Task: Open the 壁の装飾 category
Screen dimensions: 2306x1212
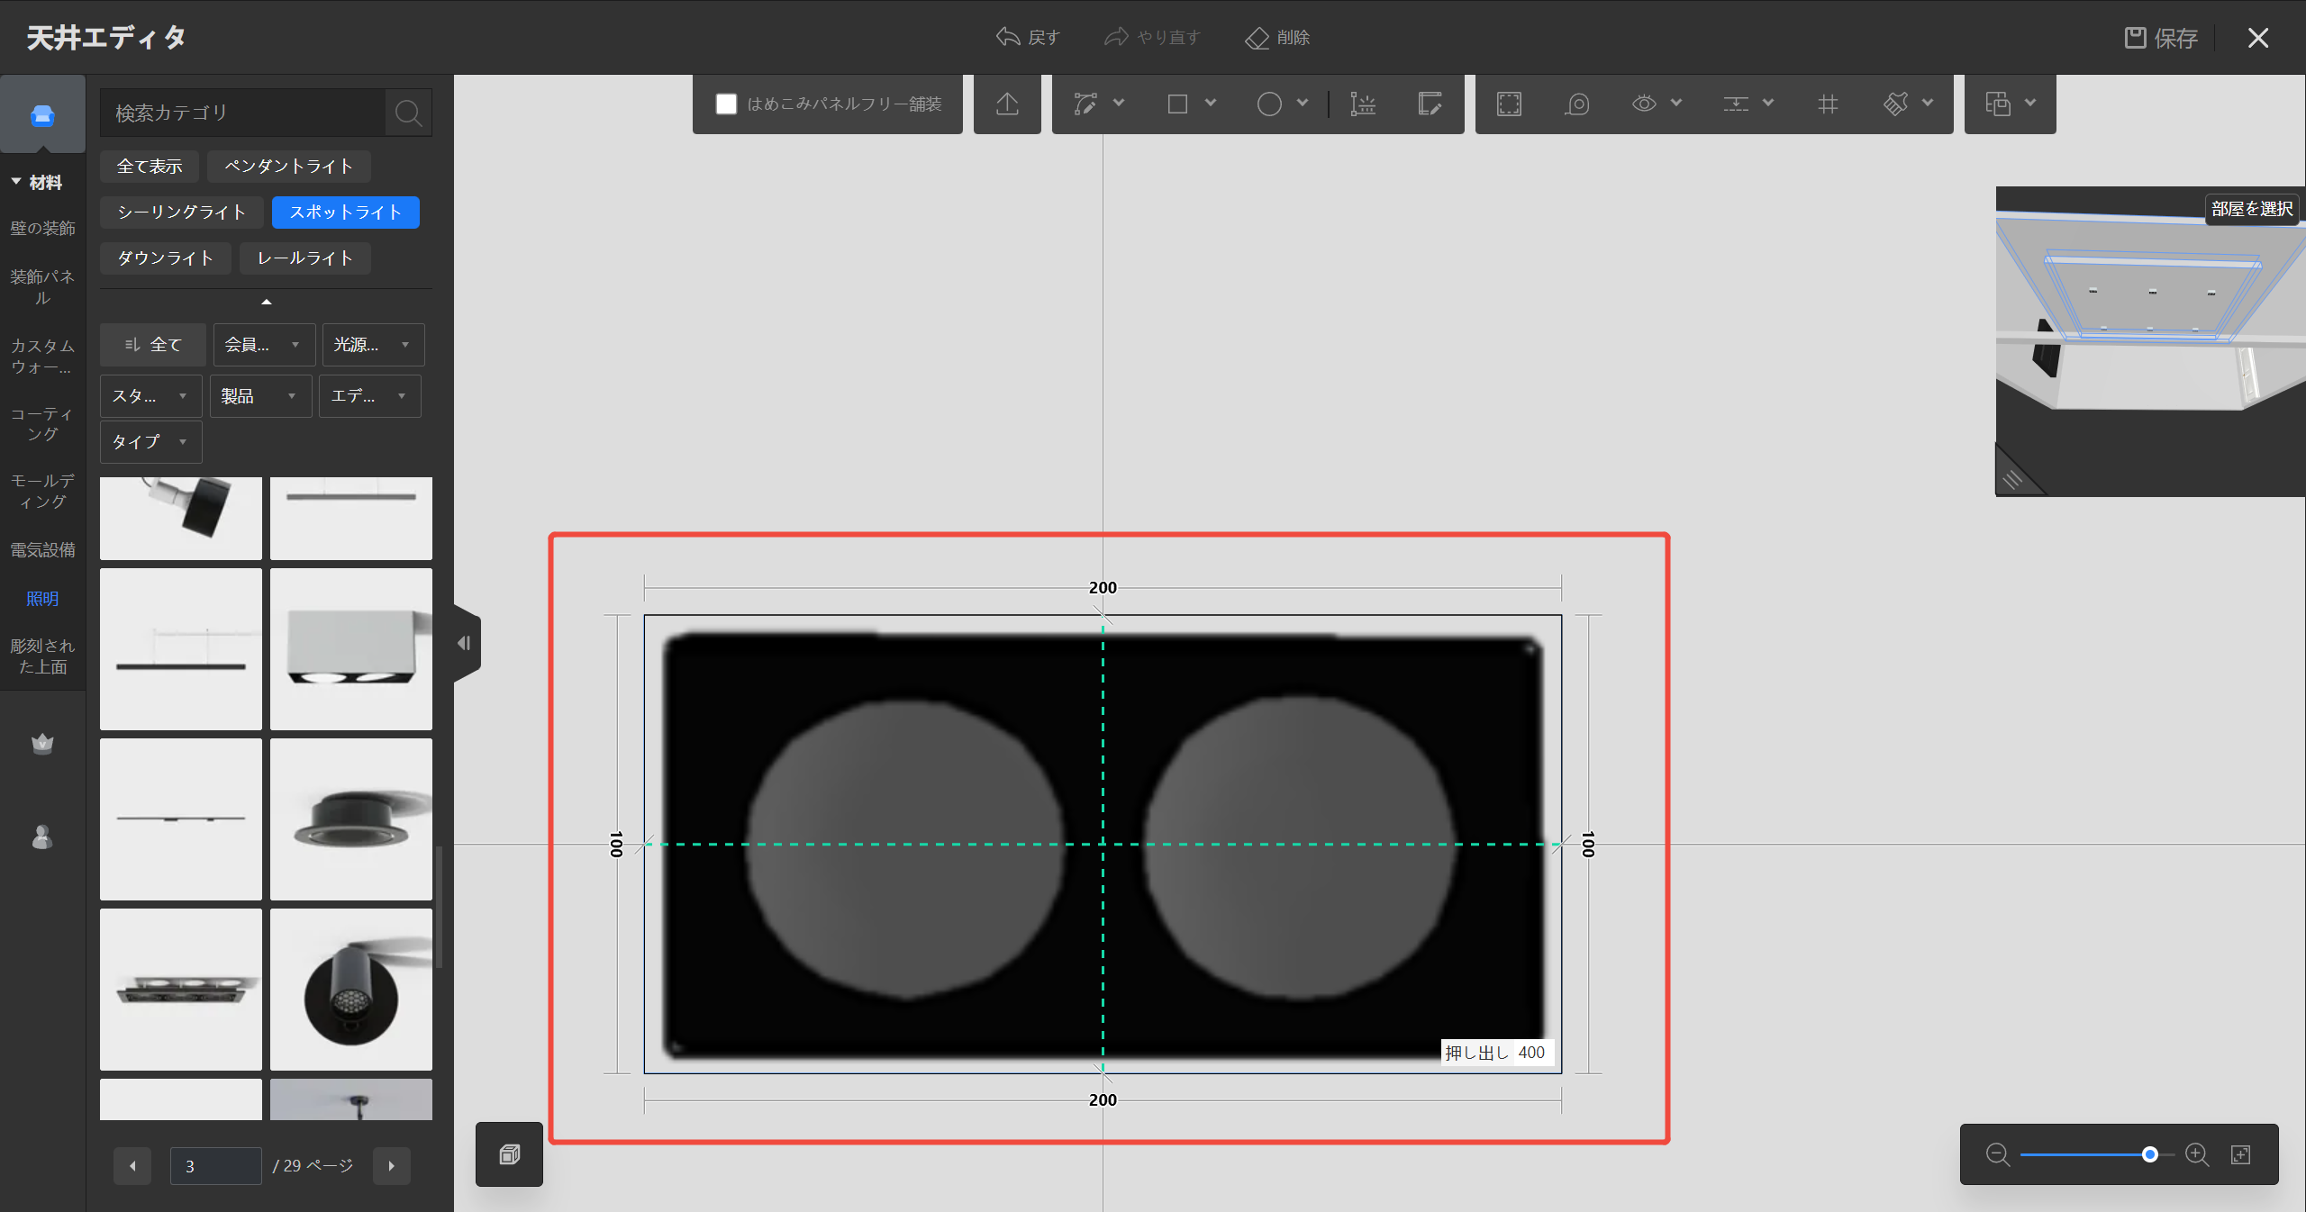Action: 42,229
